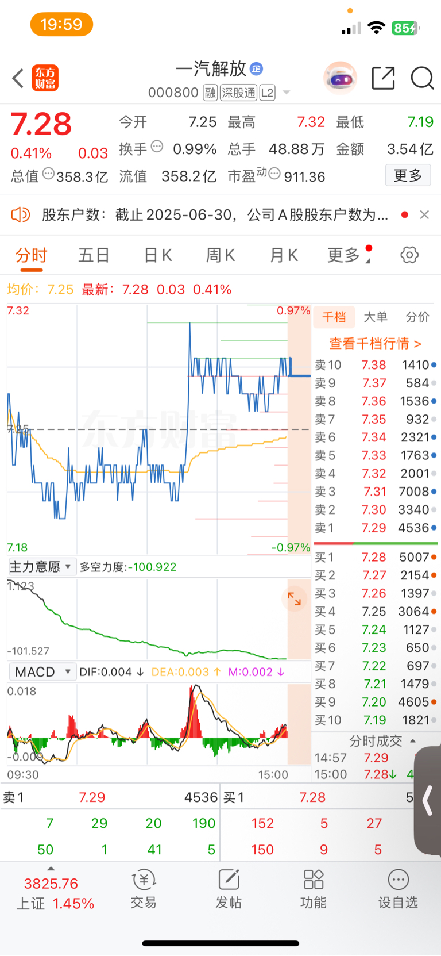441x956 pixels.
Task: Tap 上证 3825.76 index ticker
Action: 55,893
